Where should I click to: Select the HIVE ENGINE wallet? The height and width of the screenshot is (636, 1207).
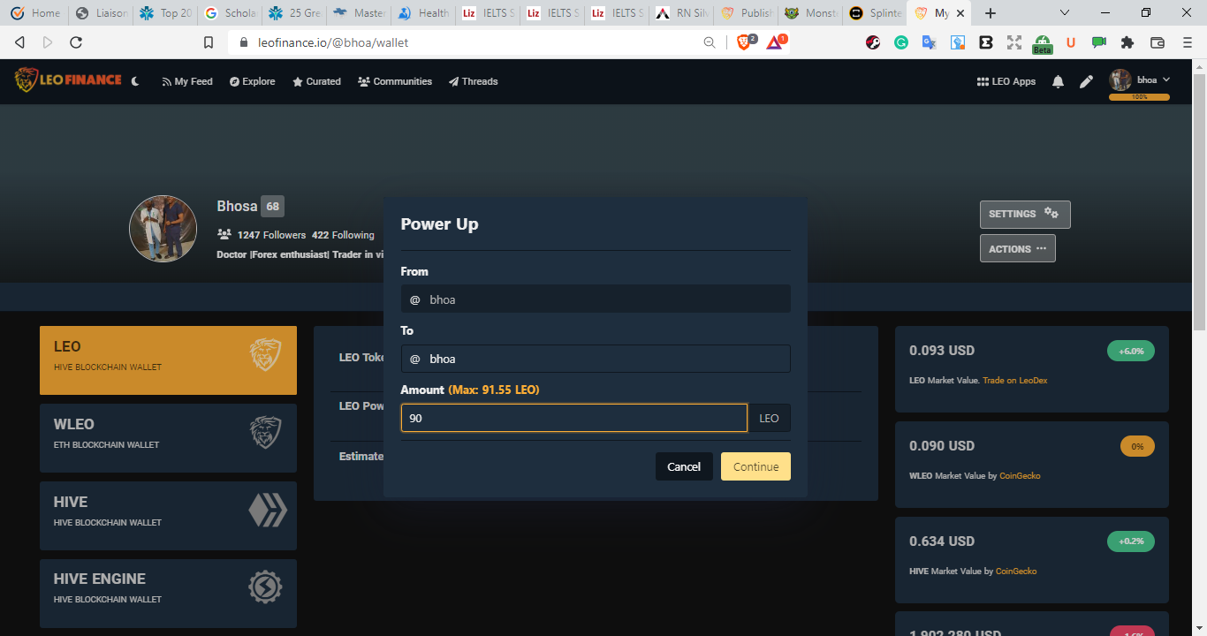click(x=168, y=594)
